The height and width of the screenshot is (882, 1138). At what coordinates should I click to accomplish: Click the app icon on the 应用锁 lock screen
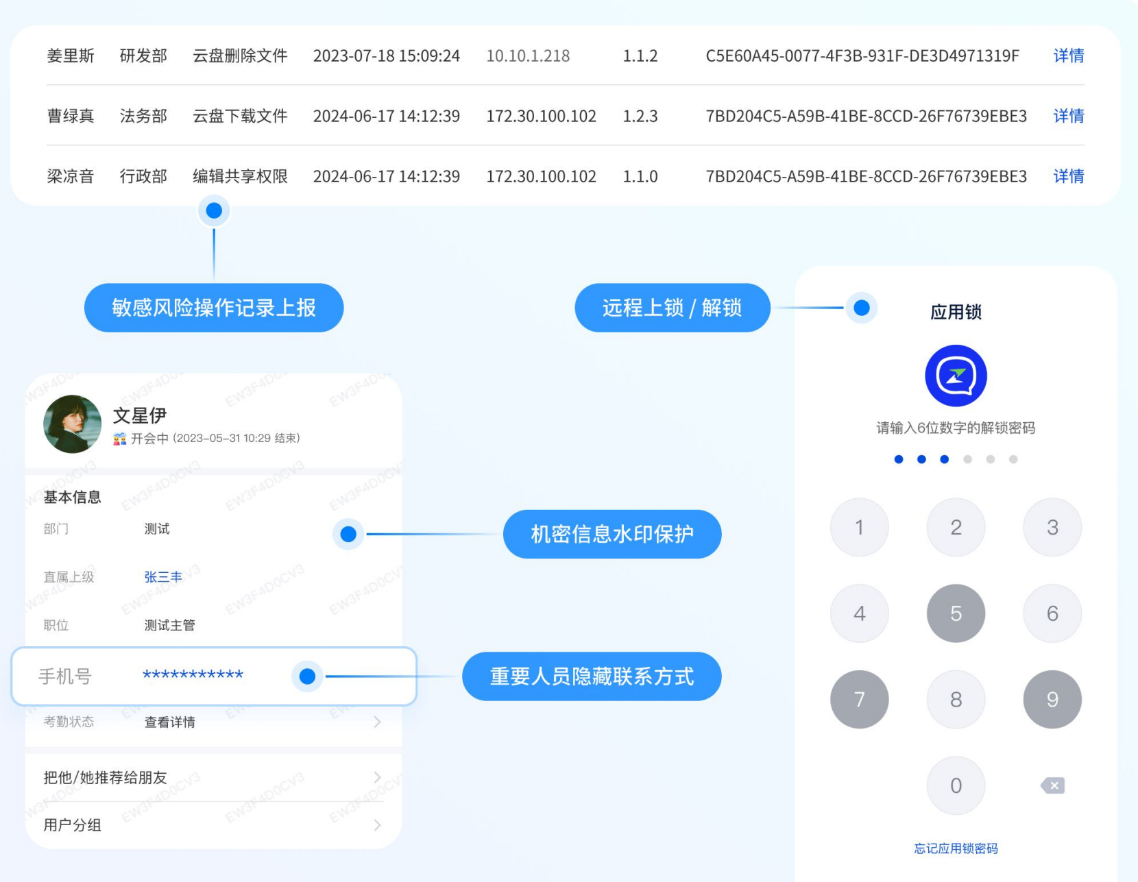click(955, 375)
